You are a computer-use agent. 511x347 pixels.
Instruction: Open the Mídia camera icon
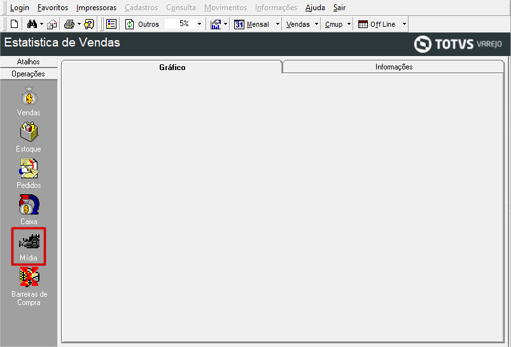pyautogui.click(x=29, y=241)
